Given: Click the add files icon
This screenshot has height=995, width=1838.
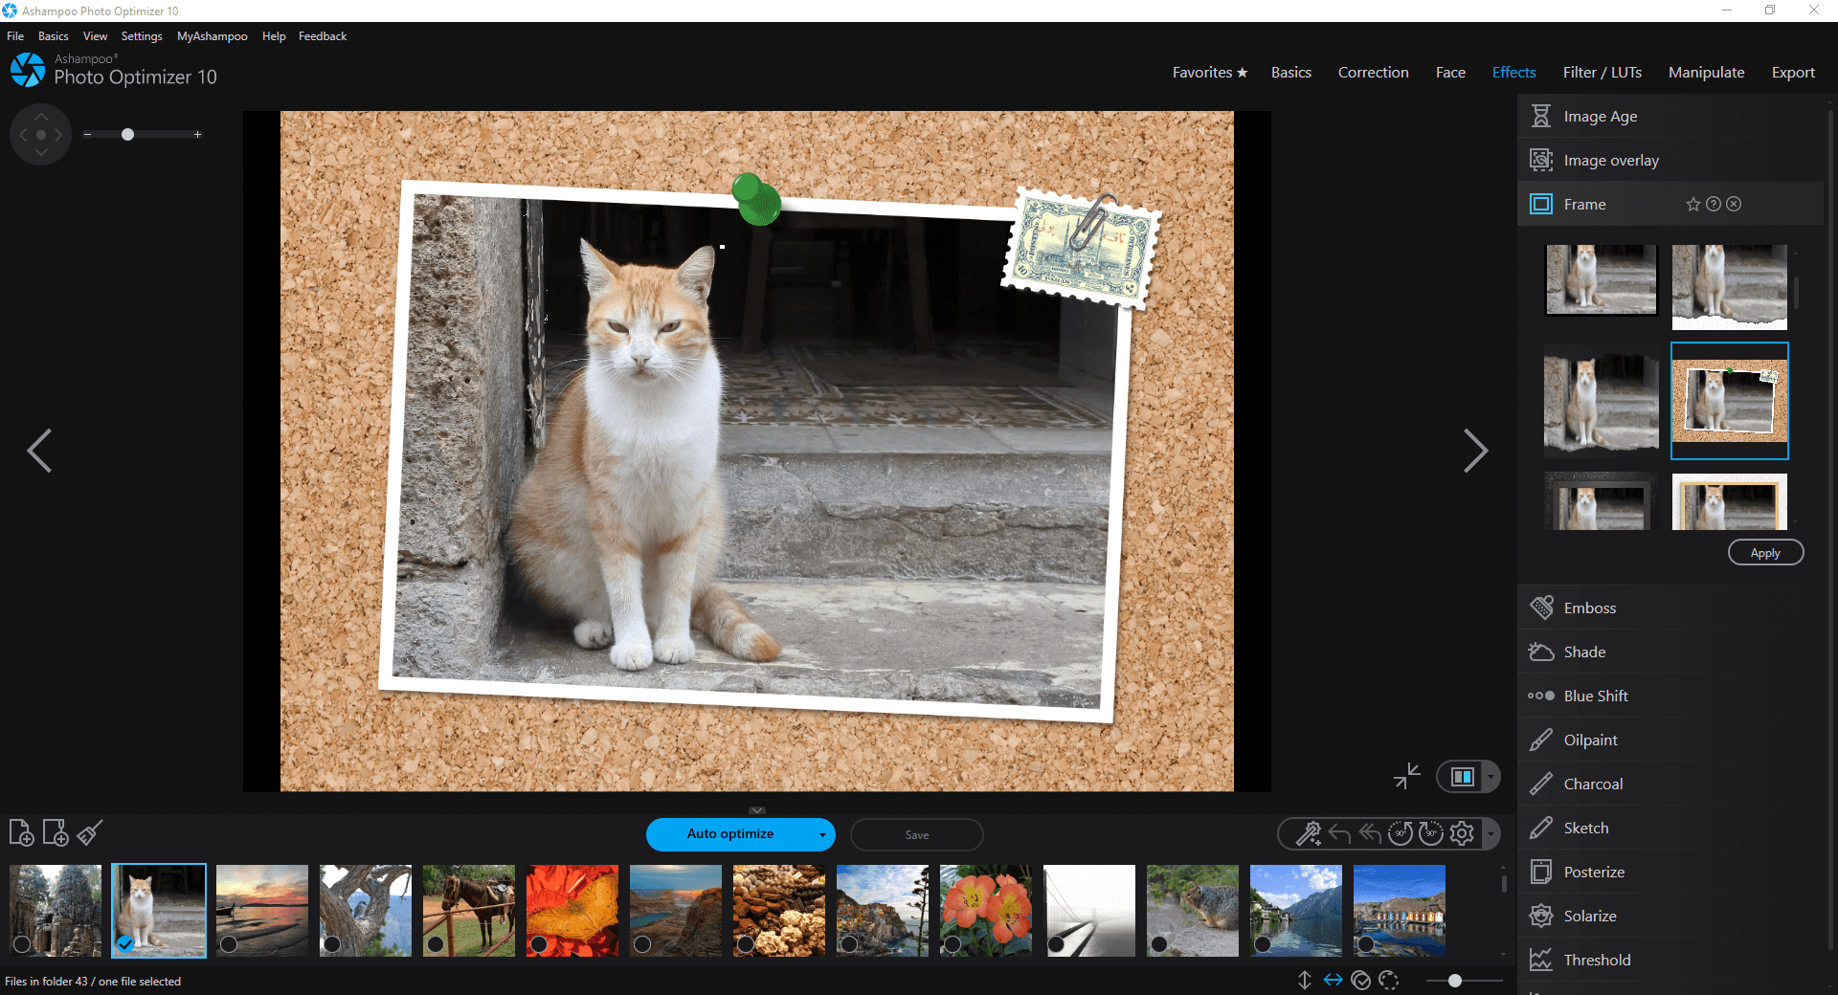Looking at the screenshot, I should pos(21,832).
